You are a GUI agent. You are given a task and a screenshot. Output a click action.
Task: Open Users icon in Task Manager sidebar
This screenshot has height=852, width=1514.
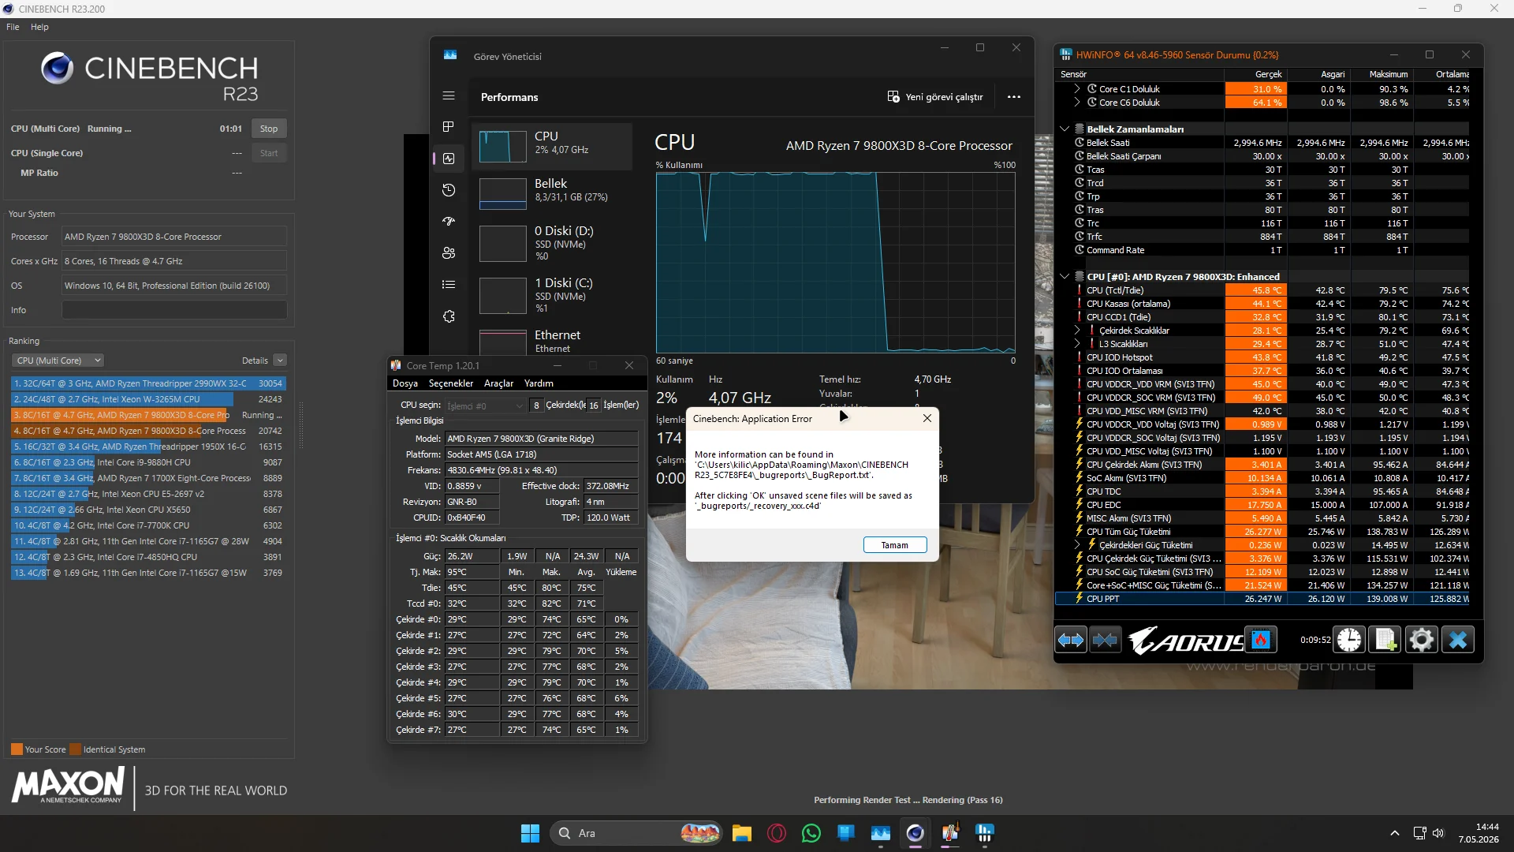click(x=449, y=253)
